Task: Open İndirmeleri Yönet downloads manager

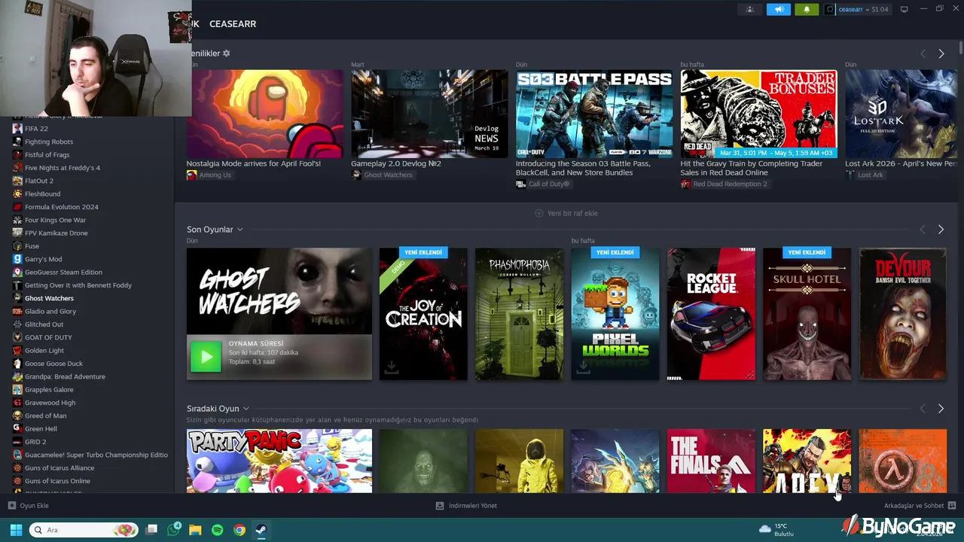Action: (x=466, y=506)
